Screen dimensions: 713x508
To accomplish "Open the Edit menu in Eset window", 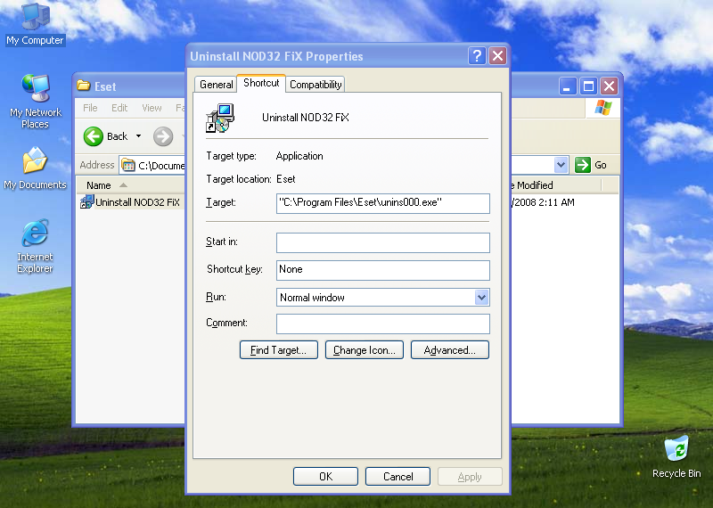I will coord(119,108).
